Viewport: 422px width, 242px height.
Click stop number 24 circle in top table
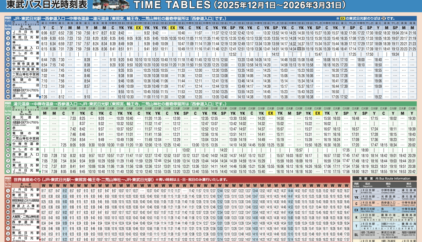click(x=8, y=59)
